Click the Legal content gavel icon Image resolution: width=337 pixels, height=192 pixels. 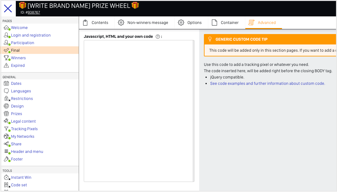6,121
